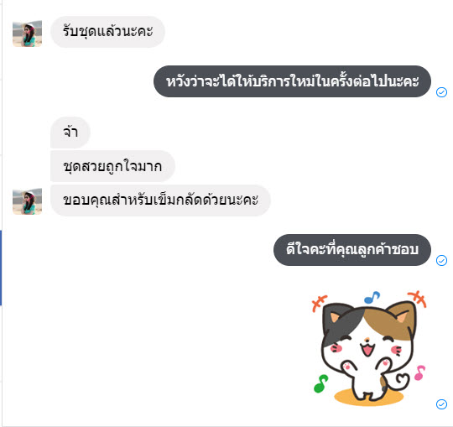Click delivered checkmark next to "หวังว่าจะได้ให้บริการใหม่" message
Viewport: 453px width, 427px height.
pos(441,92)
